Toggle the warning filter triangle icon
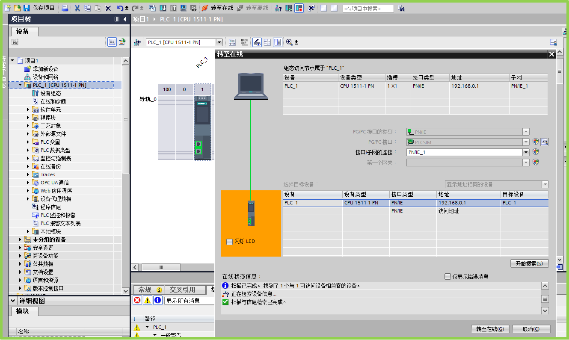The height and width of the screenshot is (340, 569). coord(148,301)
